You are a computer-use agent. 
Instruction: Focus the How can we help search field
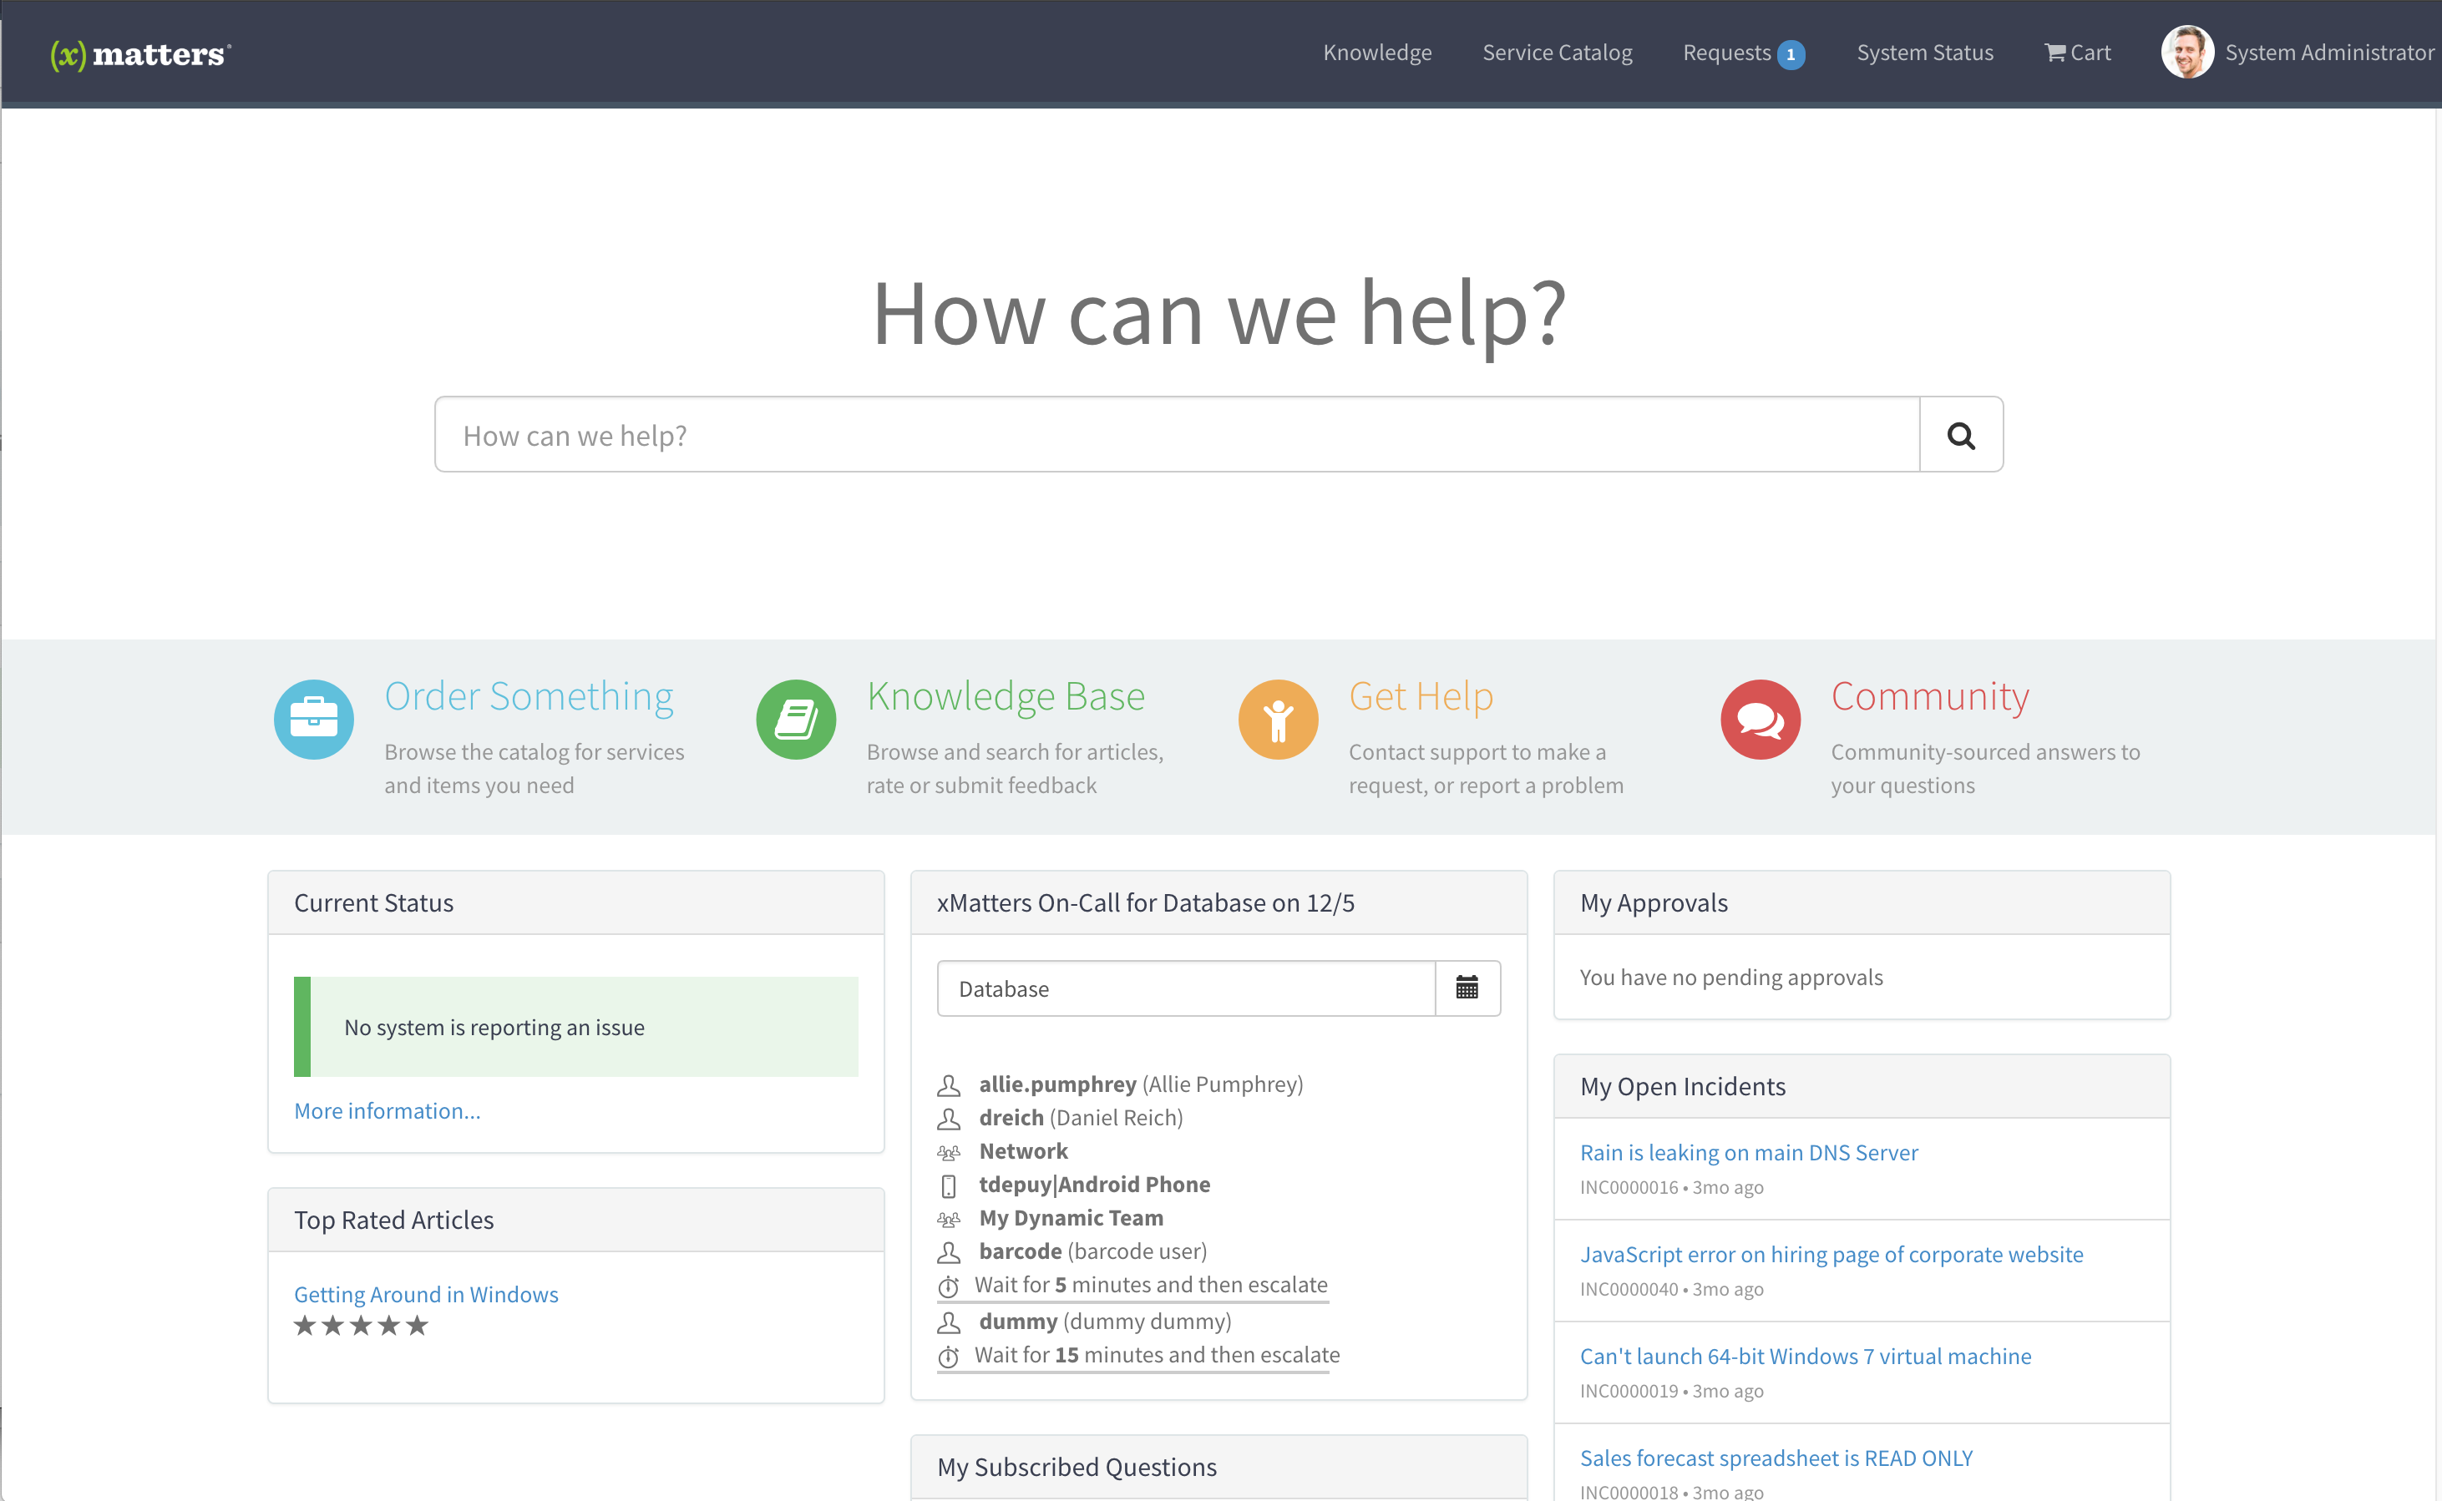[1176, 435]
